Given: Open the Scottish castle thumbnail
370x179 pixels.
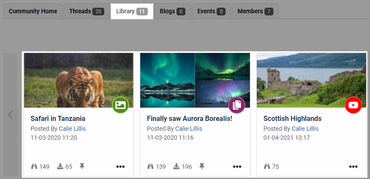Looking at the screenshot, I should tap(311, 80).
